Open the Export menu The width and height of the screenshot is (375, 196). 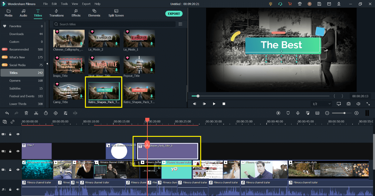coord(86,4)
